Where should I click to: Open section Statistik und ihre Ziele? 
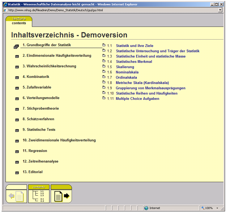(134, 46)
